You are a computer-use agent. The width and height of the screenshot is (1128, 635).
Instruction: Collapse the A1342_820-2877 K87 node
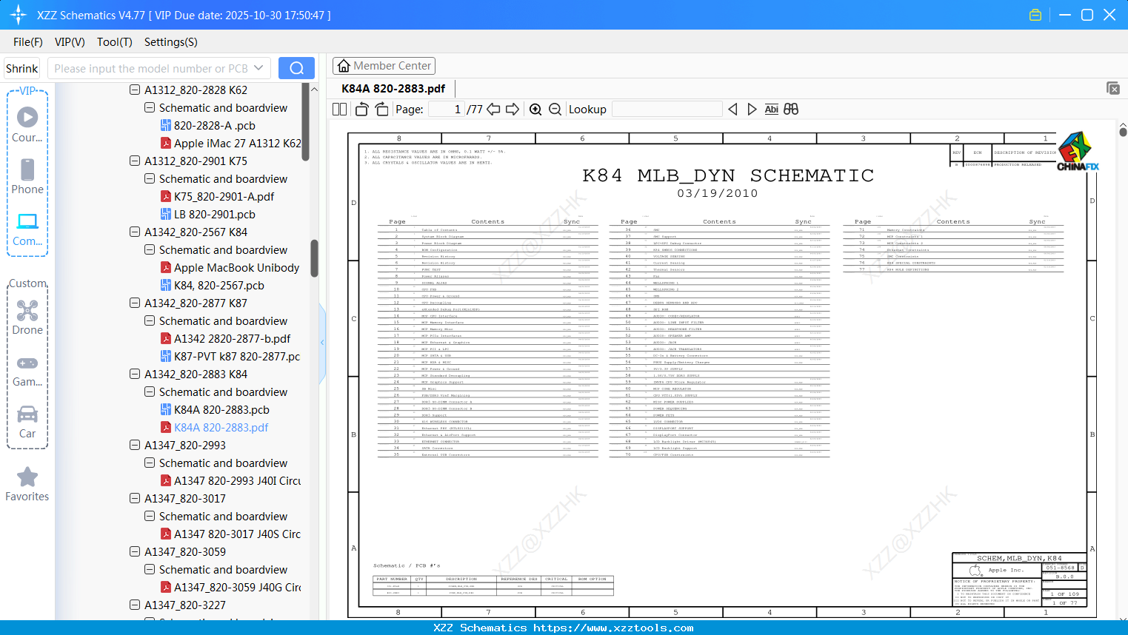(135, 303)
